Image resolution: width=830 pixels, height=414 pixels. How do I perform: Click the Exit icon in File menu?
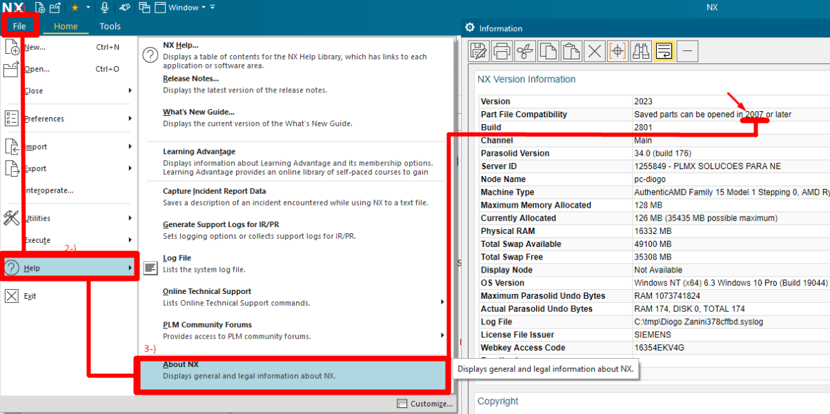pos(12,296)
